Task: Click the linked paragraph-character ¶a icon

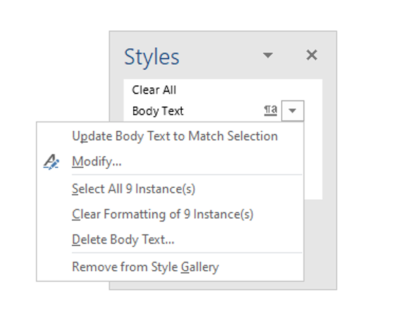Action: pos(271,110)
